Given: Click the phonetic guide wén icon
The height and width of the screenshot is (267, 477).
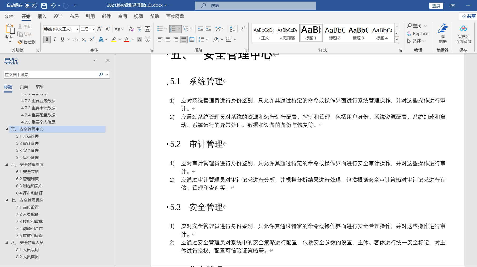Looking at the screenshot, I should 140,29.
